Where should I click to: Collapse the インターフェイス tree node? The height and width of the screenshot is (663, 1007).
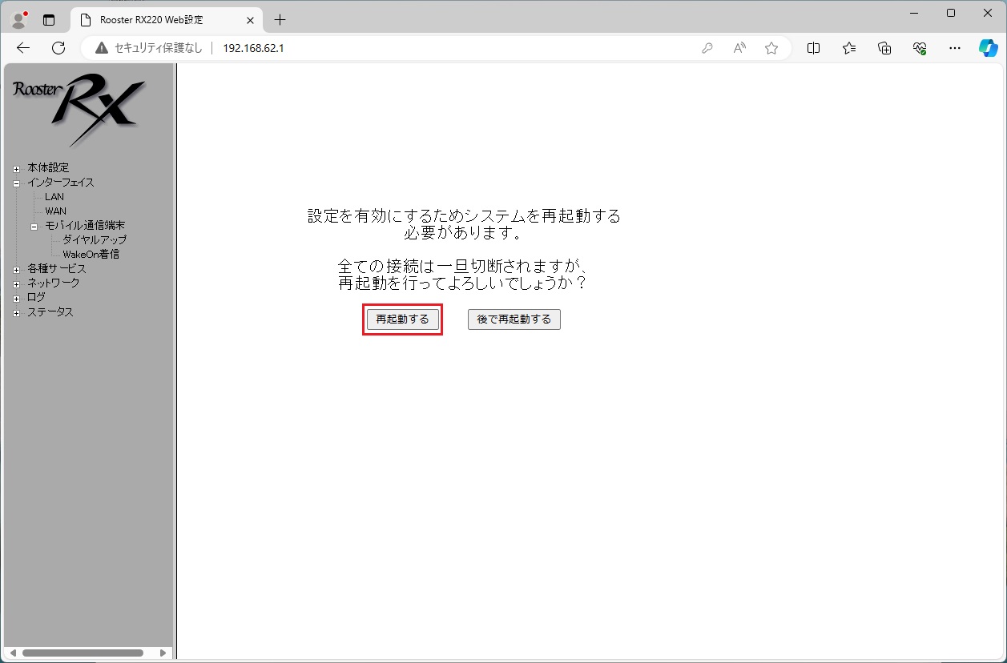(16, 183)
